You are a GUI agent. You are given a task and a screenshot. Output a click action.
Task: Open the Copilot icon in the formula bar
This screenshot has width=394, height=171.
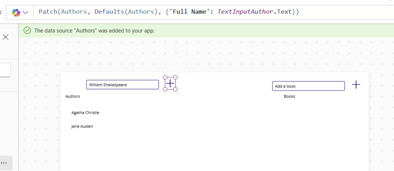coord(16,12)
